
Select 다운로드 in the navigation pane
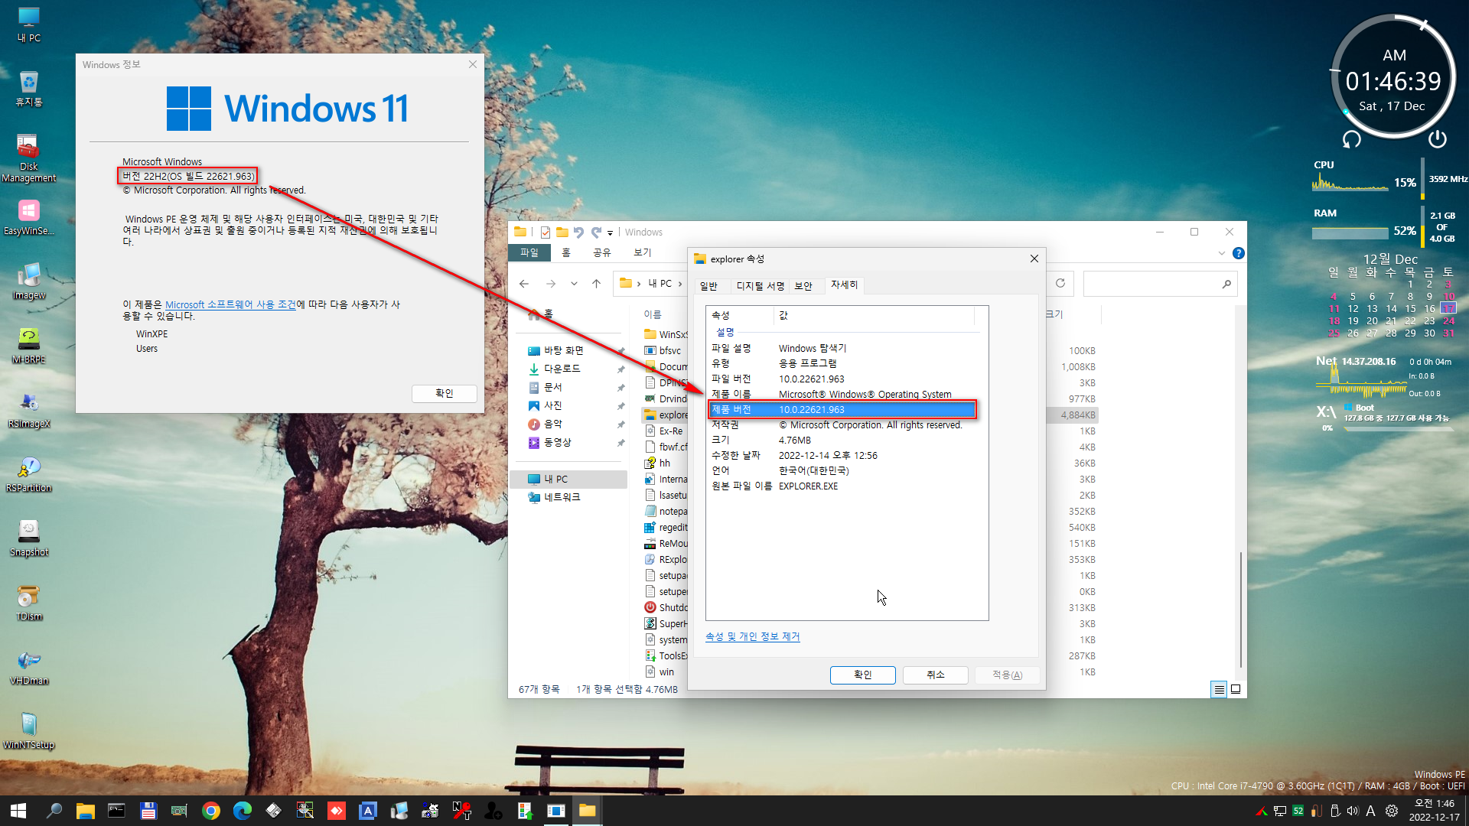(x=562, y=369)
